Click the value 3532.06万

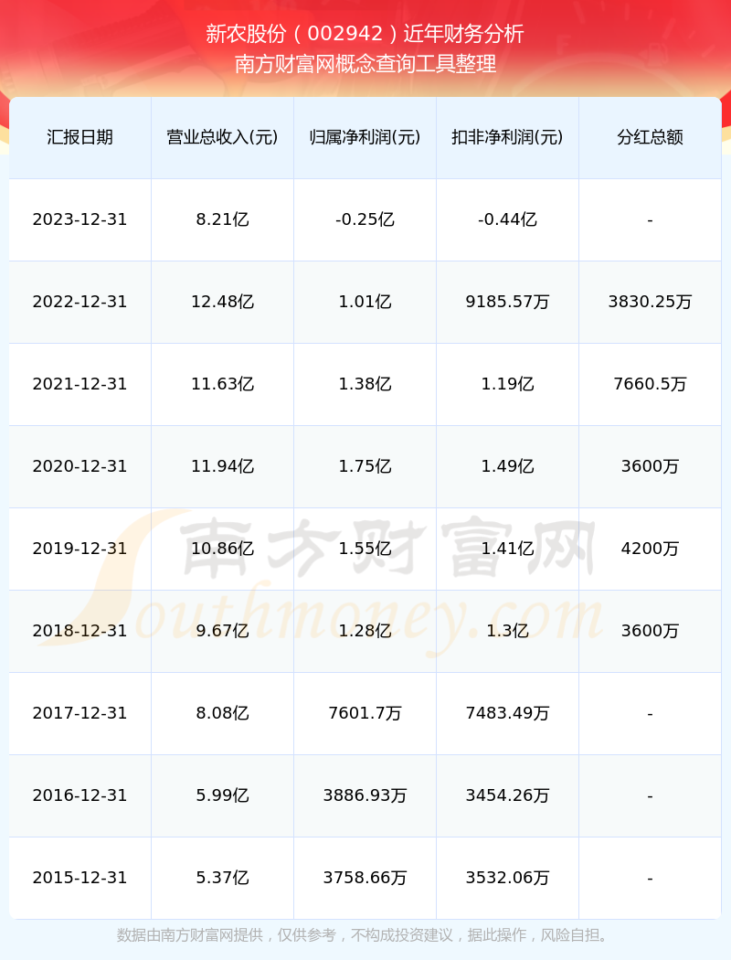pos(508,878)
